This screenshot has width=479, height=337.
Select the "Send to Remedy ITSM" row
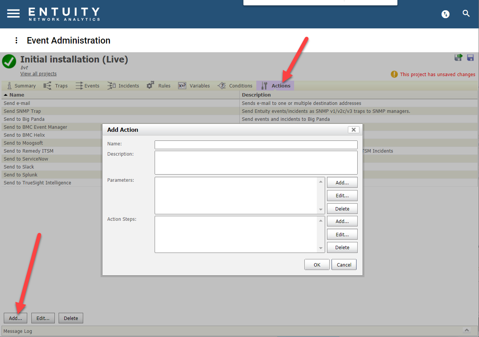29,151
